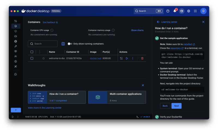The image size is (218, 131).
Task: Open the Learning center graduation cap icon
Action: 182,11
